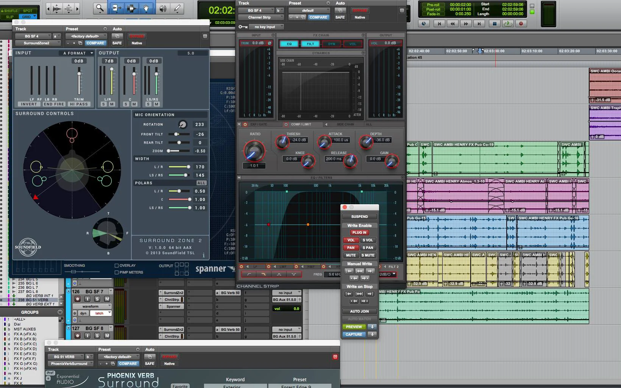Click HI PASS button in SurroundZone2
The width and height of the screenshot is (621, 388).
tap(79, 104)
